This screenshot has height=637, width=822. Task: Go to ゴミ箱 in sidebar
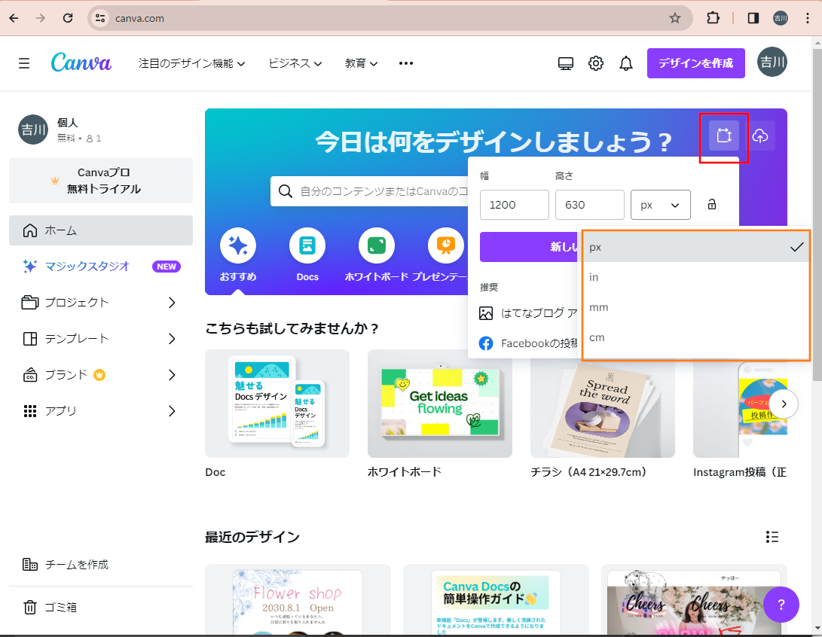[x=60, y=607]
